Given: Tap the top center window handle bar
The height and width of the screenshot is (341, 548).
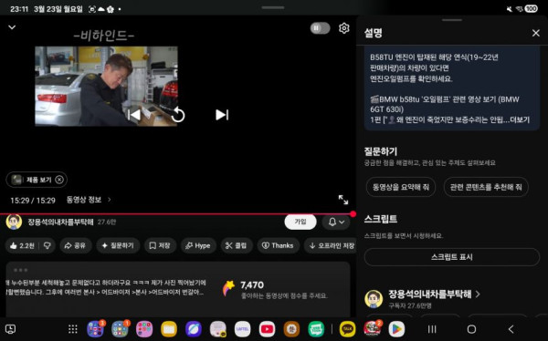Looking at the screenshot, I should click(x=273, y=7).
